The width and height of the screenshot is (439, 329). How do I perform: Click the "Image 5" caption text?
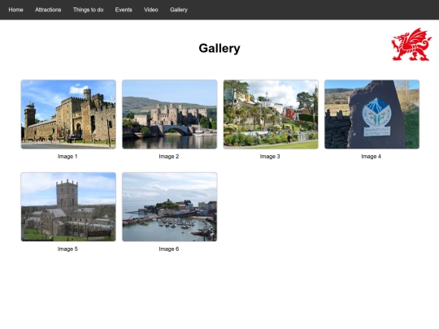pyautogui.click(x=67, y=249)
